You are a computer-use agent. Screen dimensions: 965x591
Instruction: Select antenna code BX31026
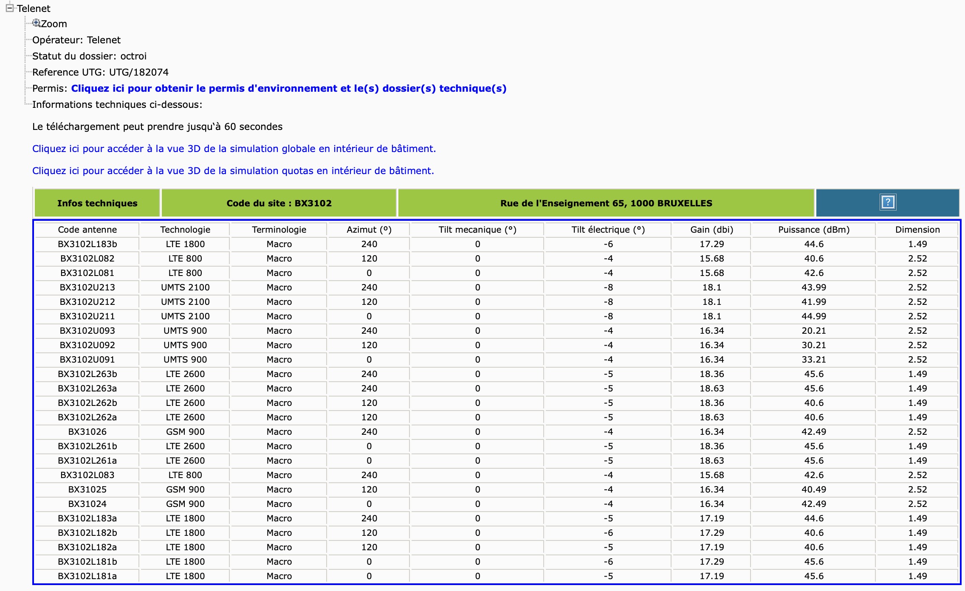[x=87, y=432]
